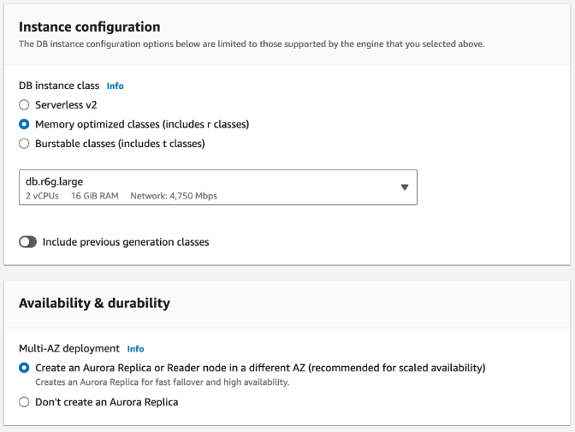The image size is (575, 432).
Task: Click the Instance configuration section heading
Action: 89,27
